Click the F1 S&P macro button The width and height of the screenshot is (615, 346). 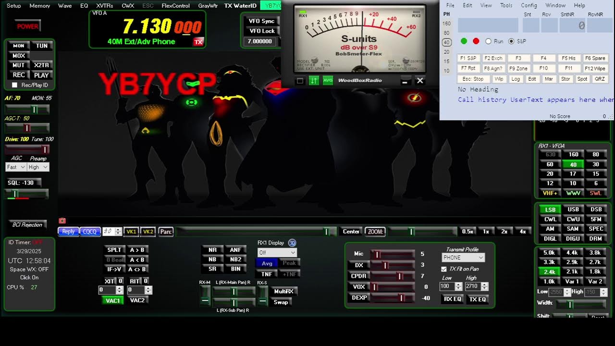click(468, 58)
